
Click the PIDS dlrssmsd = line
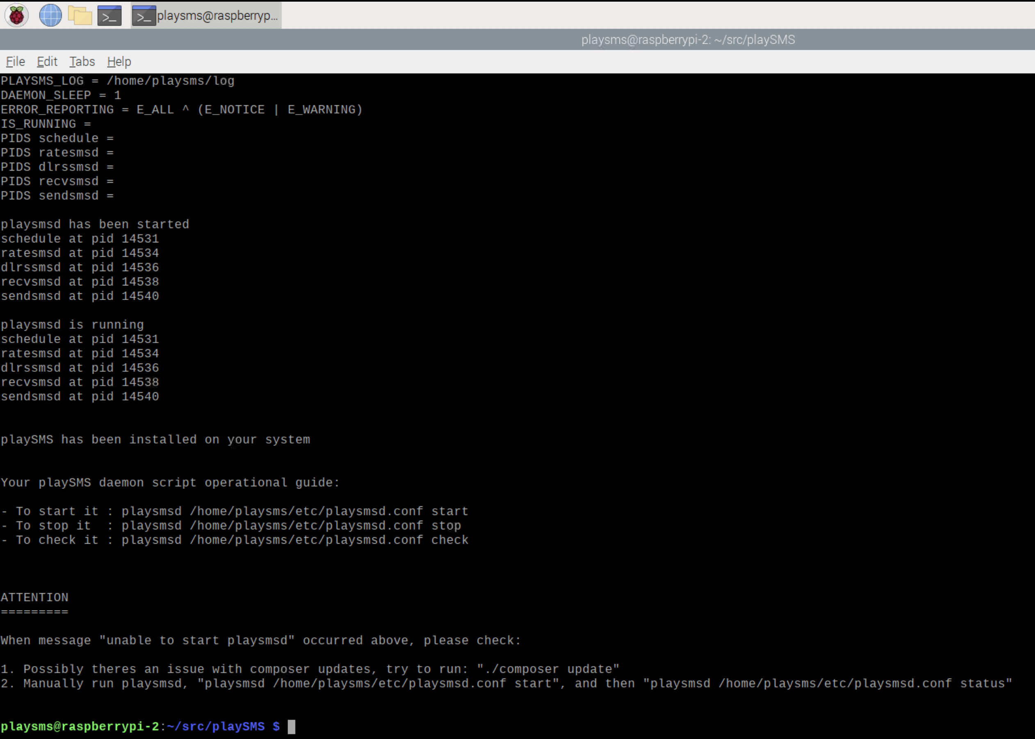57,167
